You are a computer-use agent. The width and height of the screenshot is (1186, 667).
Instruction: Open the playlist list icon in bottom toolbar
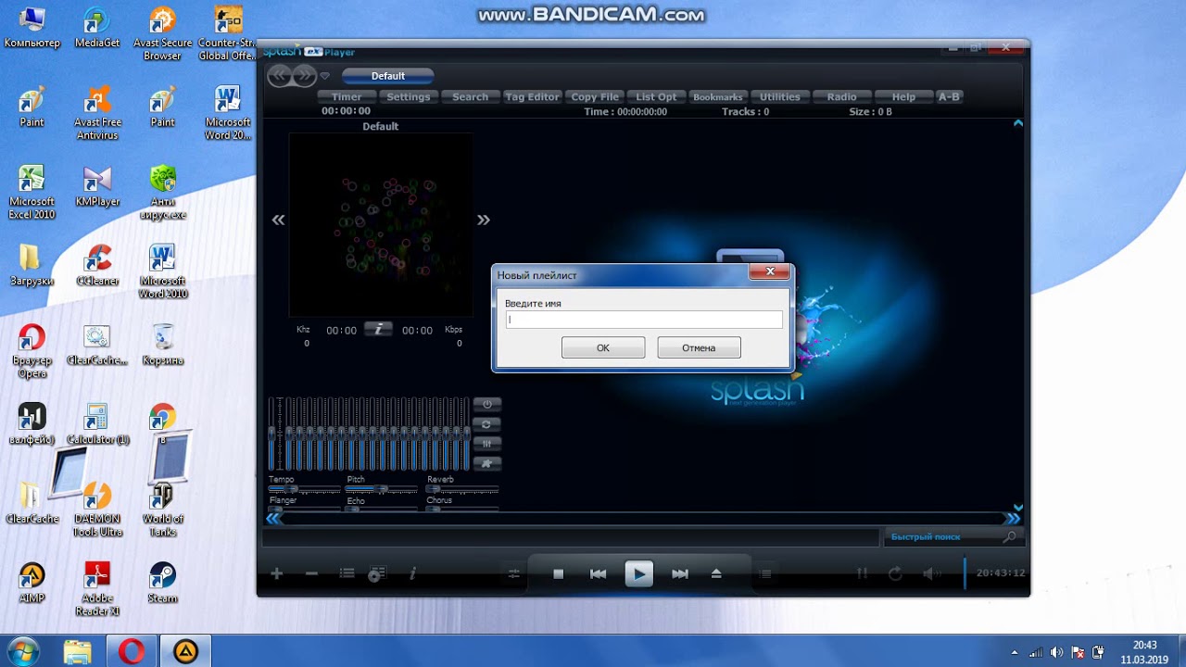click(x=347, y=574)
